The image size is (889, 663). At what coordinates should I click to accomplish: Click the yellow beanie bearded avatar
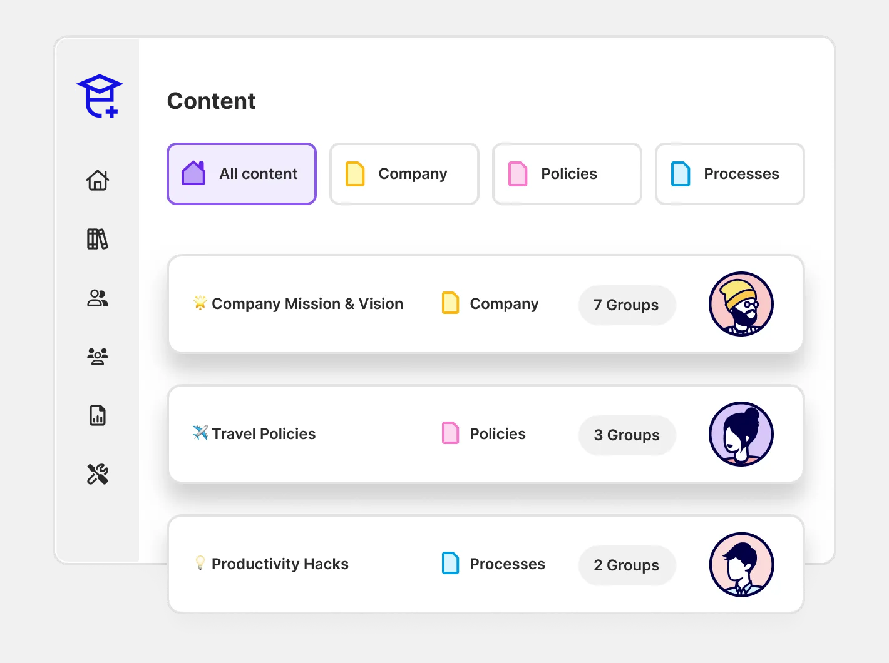(x=741, y=304)
